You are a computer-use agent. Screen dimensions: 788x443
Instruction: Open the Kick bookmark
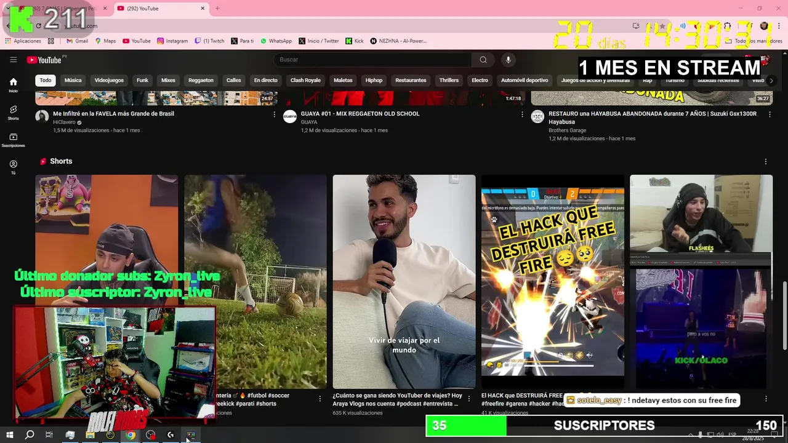point(355,41)
